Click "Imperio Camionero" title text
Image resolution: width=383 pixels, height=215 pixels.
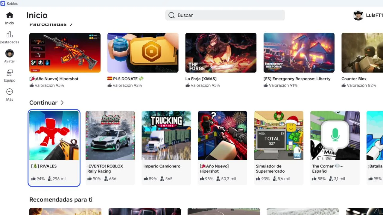[x=162, y=166]
